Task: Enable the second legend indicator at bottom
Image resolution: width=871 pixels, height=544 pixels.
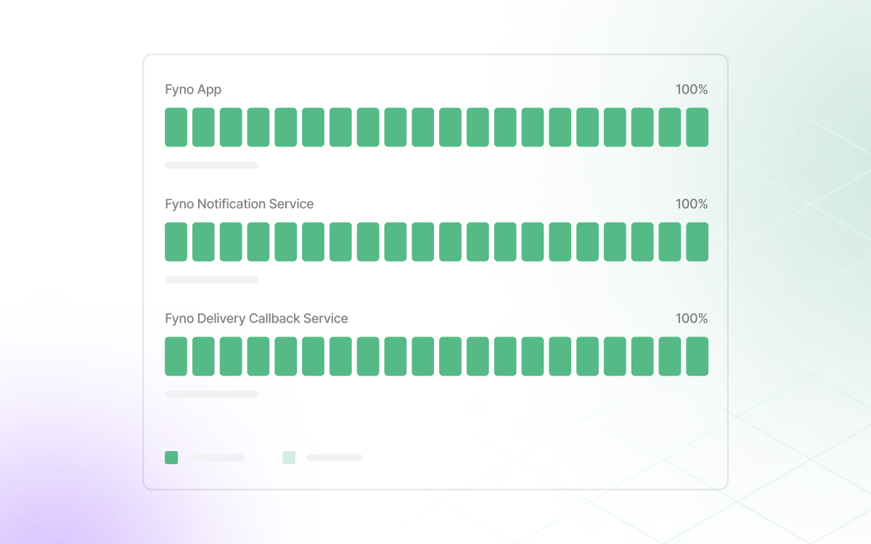Action: (289, 458)
